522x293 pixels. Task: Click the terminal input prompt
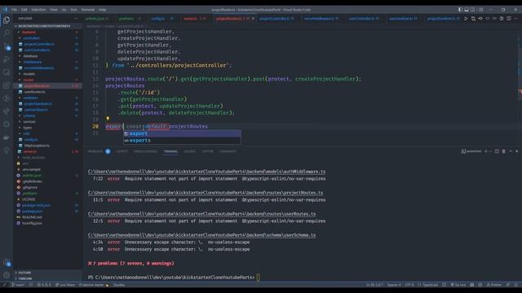258,277
